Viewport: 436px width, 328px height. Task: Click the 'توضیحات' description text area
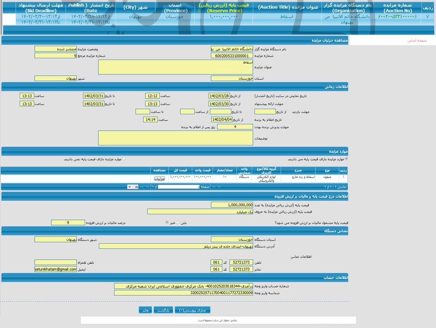pos(176,138)
